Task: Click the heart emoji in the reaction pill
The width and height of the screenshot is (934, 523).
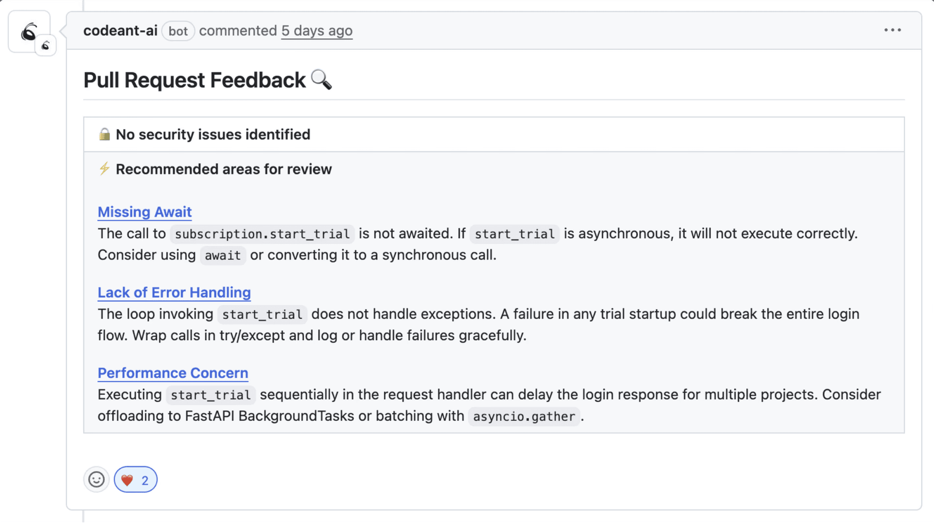Action: click(127, 479)
